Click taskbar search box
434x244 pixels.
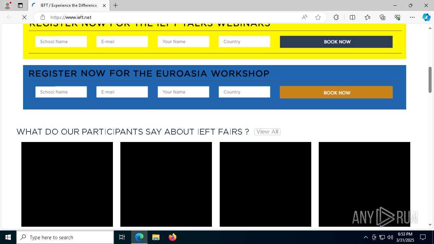65,237
